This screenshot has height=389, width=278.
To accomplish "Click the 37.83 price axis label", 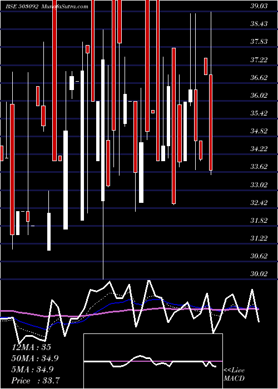I will click(259, 42).
